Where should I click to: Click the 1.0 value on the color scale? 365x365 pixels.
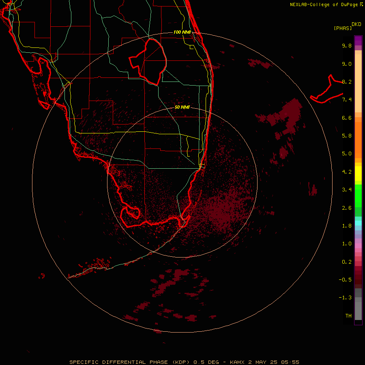(x=347, y=244)
